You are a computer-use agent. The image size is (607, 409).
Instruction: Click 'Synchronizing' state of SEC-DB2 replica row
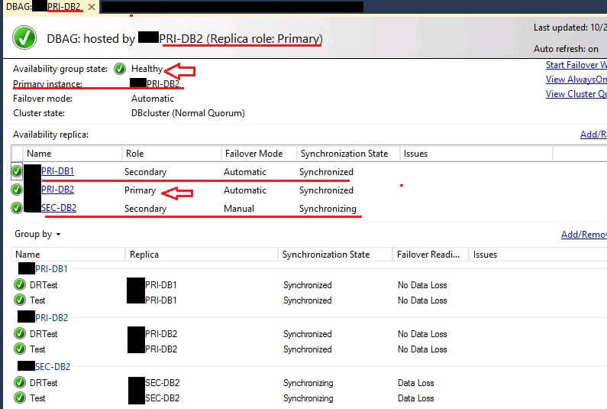coord(328,209)
